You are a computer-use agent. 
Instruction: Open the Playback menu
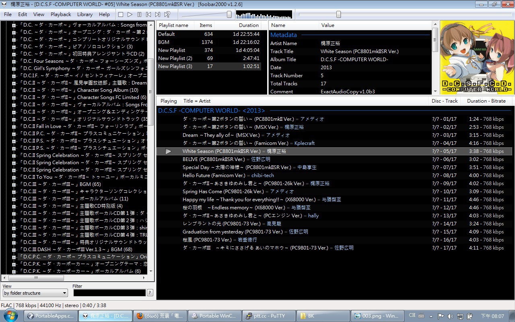click(x=60, y=14)
